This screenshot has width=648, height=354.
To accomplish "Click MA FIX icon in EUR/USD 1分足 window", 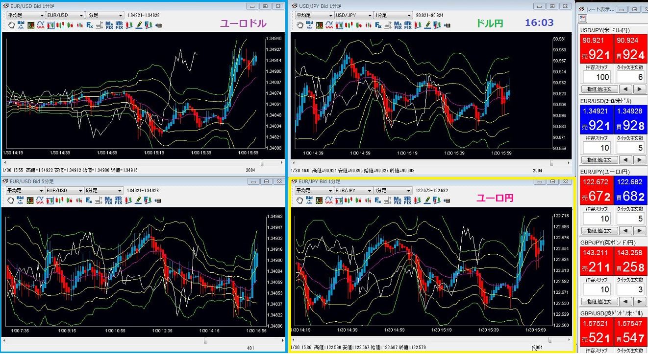I will pyautogui.click(x=109, y=25).
